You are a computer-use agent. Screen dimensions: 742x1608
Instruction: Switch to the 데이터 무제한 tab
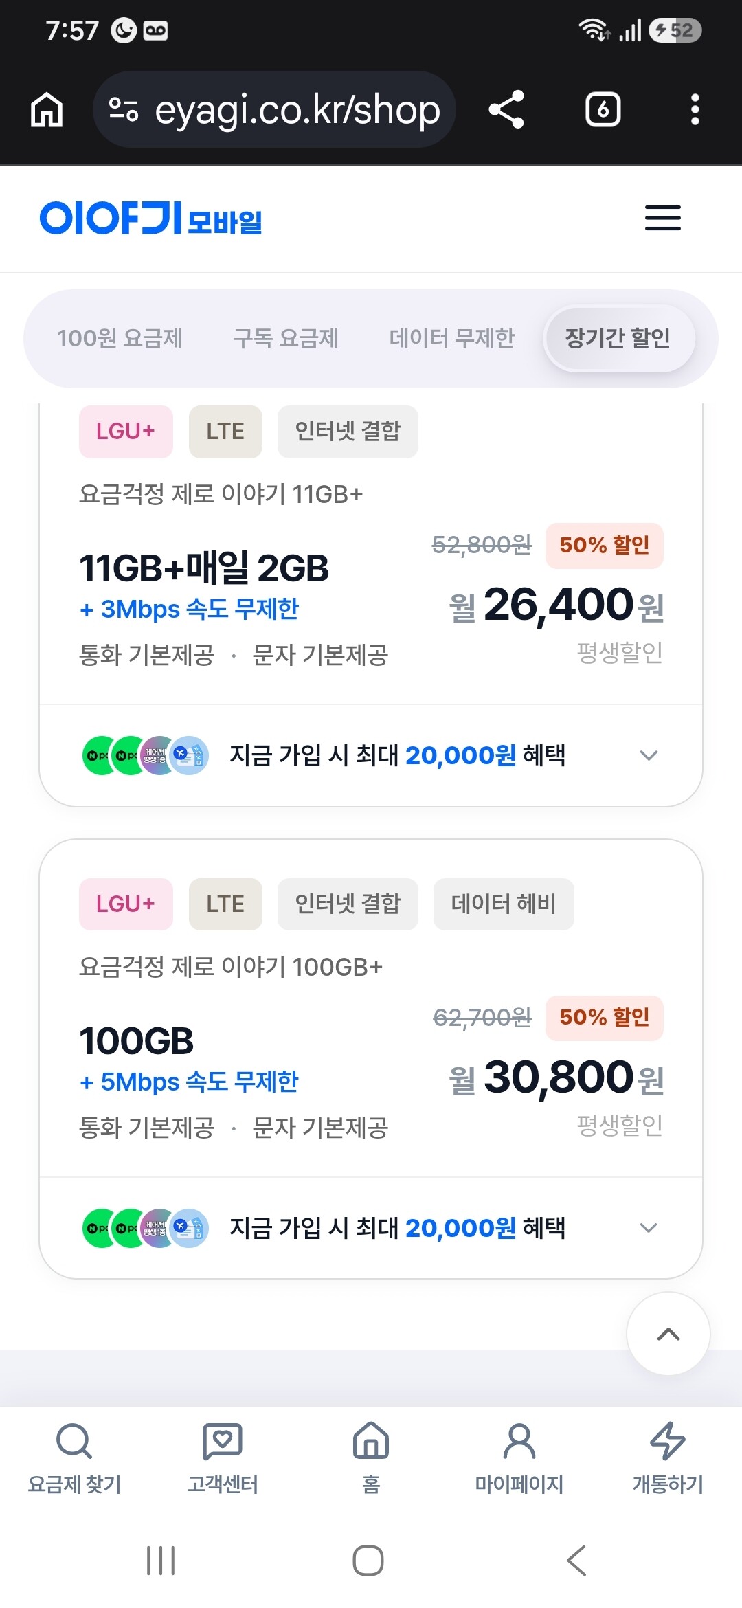(452, 338)
